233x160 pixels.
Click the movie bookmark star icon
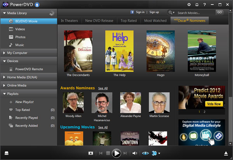click(x=90, y=153)
